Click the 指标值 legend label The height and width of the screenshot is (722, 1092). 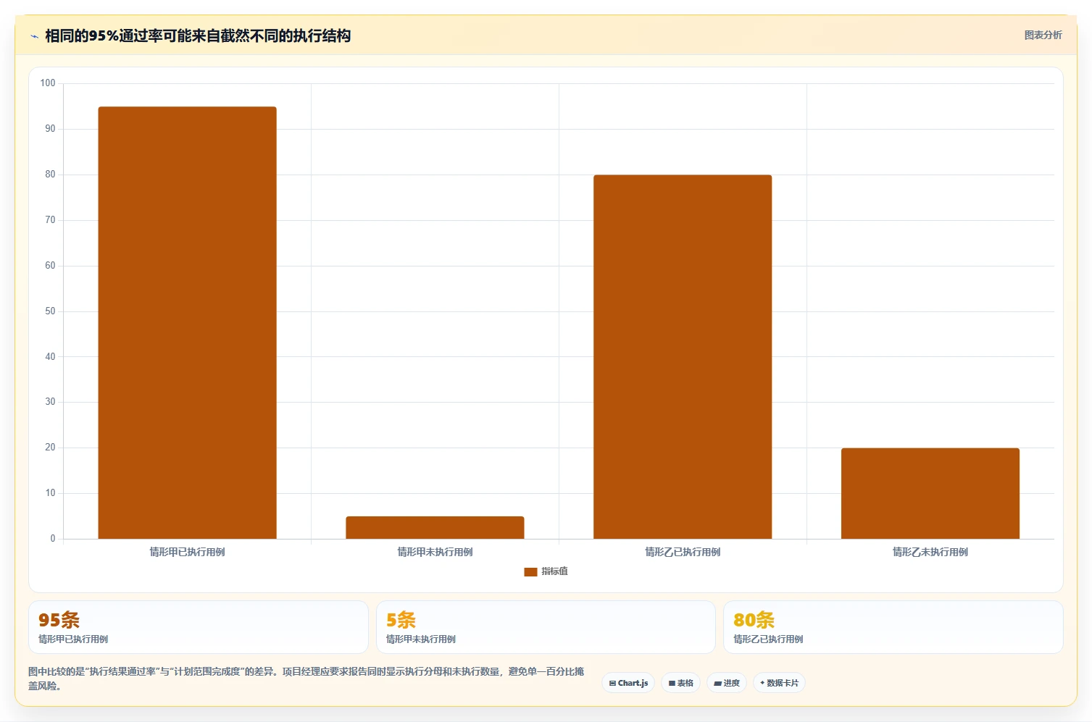(x=554, y=571)
